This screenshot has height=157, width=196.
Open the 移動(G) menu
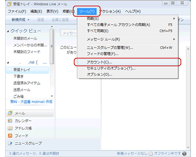pos(68,12)
